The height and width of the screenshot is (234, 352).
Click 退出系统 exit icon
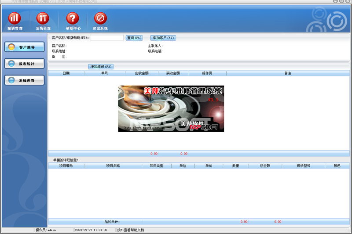tap(100, 21)
